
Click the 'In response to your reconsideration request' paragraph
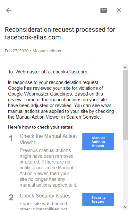(x=61, y=100)
